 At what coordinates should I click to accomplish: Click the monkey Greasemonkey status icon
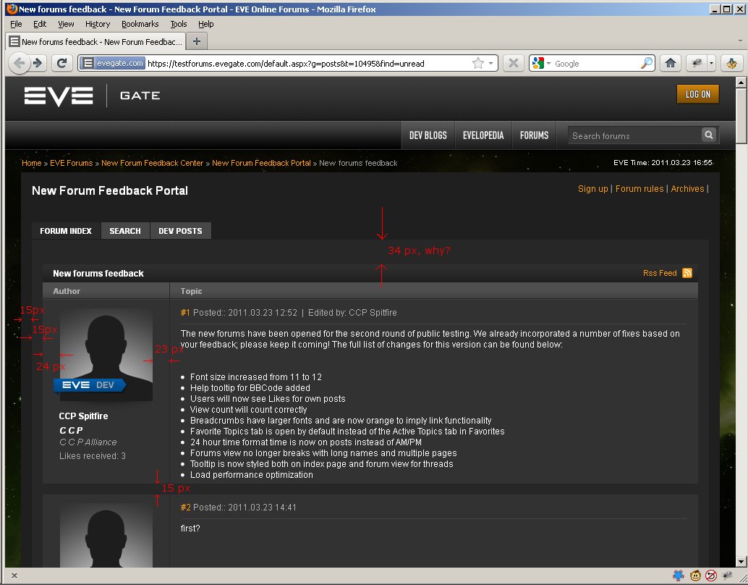[695, 575]
